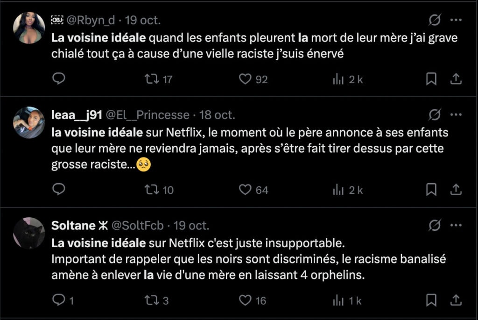This screenshot has height=320, width=478.
Task: Reply to Soltane's tweet with 1 reply
Action: click(58, 300)
